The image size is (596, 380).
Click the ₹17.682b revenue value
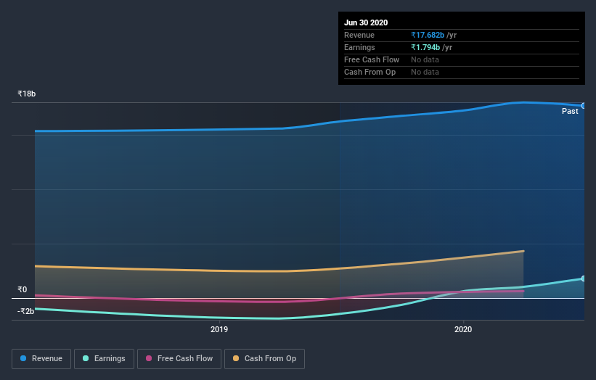(428, 36)
